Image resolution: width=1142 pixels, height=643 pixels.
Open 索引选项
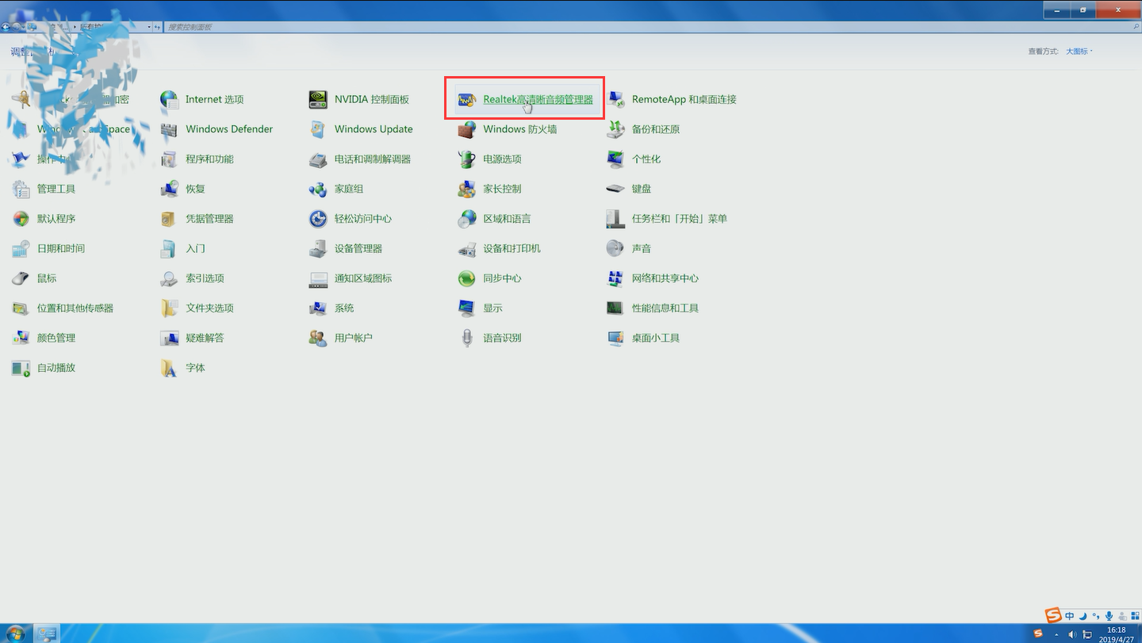193,278
